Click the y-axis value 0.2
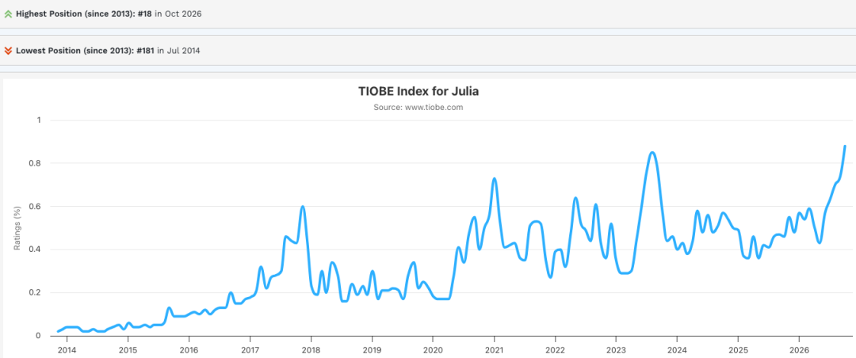This screenshot has height=358, width=856. pyautogui.click(x=36, y=292)
